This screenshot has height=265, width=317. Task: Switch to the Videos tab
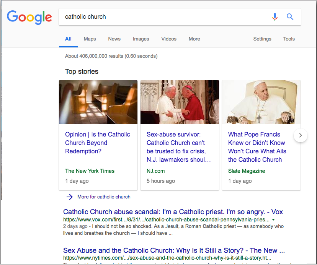pyautogui.click(x=169, y=39)
